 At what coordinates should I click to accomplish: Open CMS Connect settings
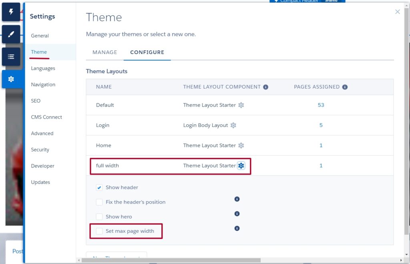pos(46,117)
